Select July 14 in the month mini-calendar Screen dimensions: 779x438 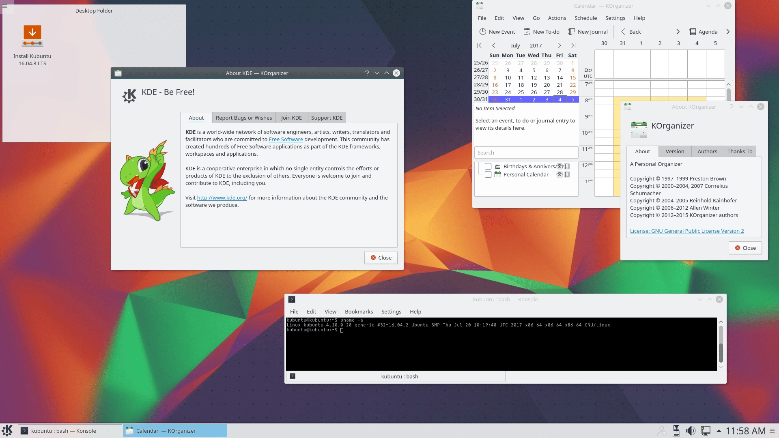coord(560,77)
